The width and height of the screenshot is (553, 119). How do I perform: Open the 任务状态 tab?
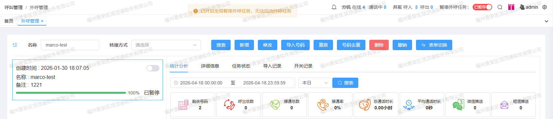[241, 66]
